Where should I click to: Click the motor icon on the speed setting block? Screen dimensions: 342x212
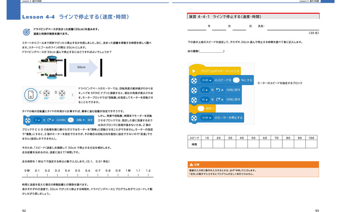tap(194, 80)
